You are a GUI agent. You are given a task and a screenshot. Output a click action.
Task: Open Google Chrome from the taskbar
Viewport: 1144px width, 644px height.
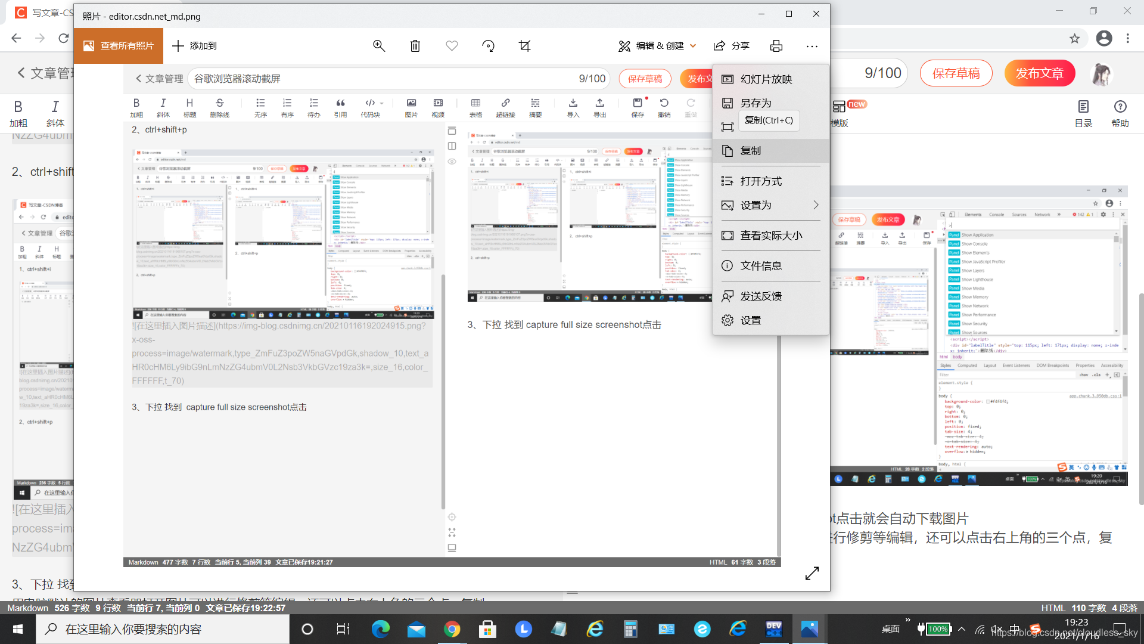click(x=452, y=629)
